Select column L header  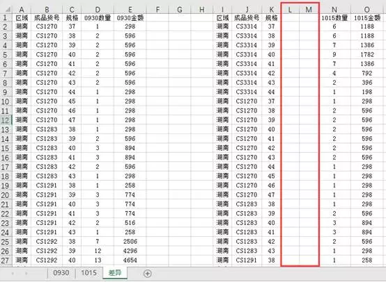(x=290, y=10)
